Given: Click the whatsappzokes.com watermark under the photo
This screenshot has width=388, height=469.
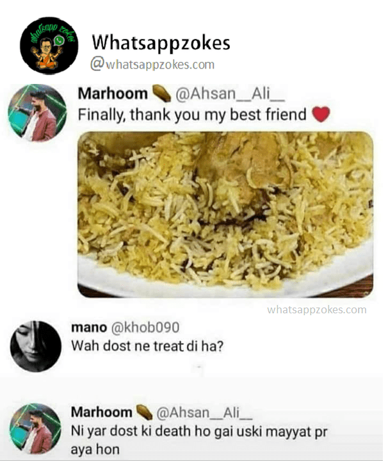Looking at the screenshot, I should tap(317, 309).
